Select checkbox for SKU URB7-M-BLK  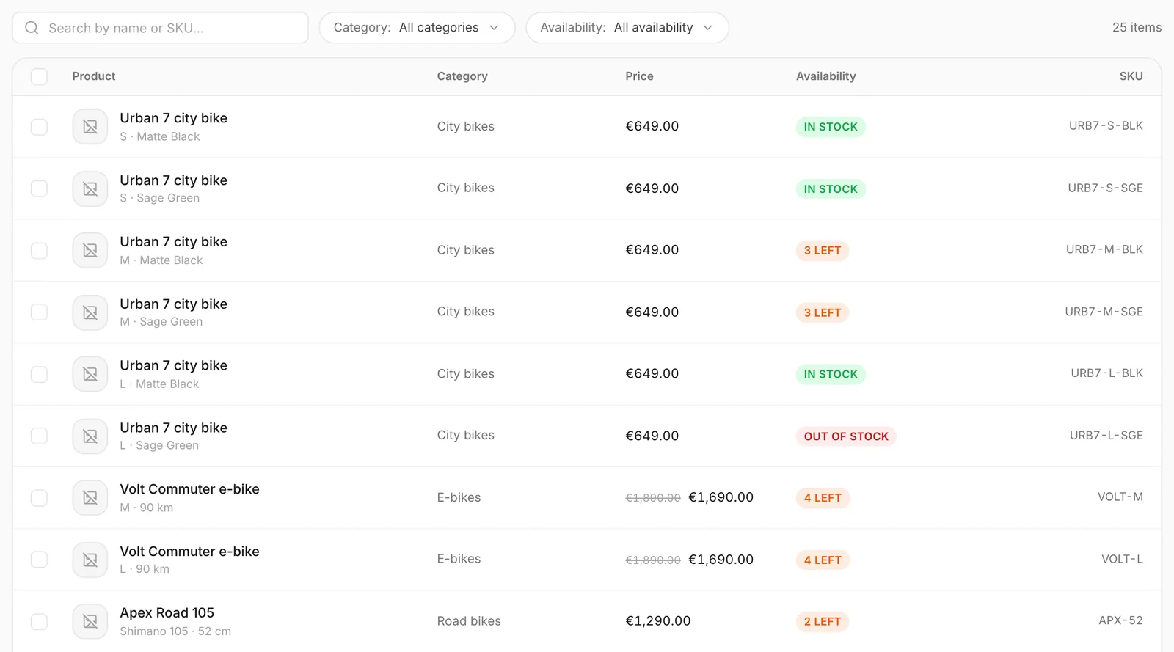point(39,251)
